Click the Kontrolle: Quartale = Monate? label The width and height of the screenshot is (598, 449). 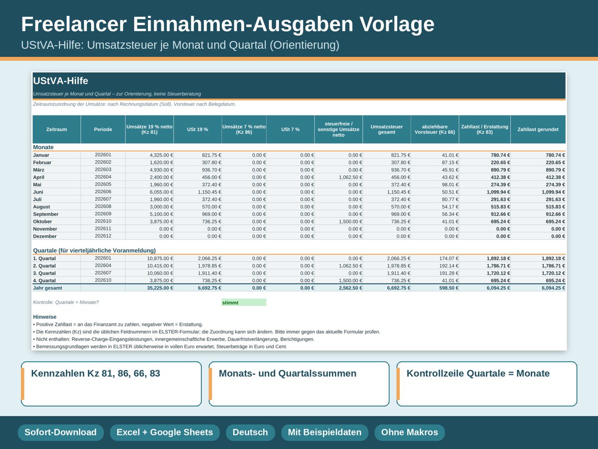pos(66,302)
